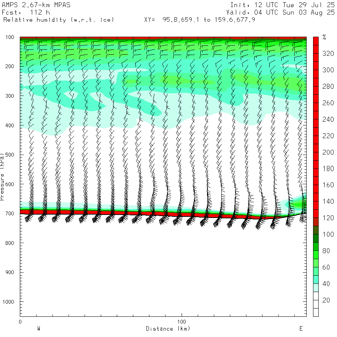Click the colorbar label 300
337x337 pixels.
328,70
